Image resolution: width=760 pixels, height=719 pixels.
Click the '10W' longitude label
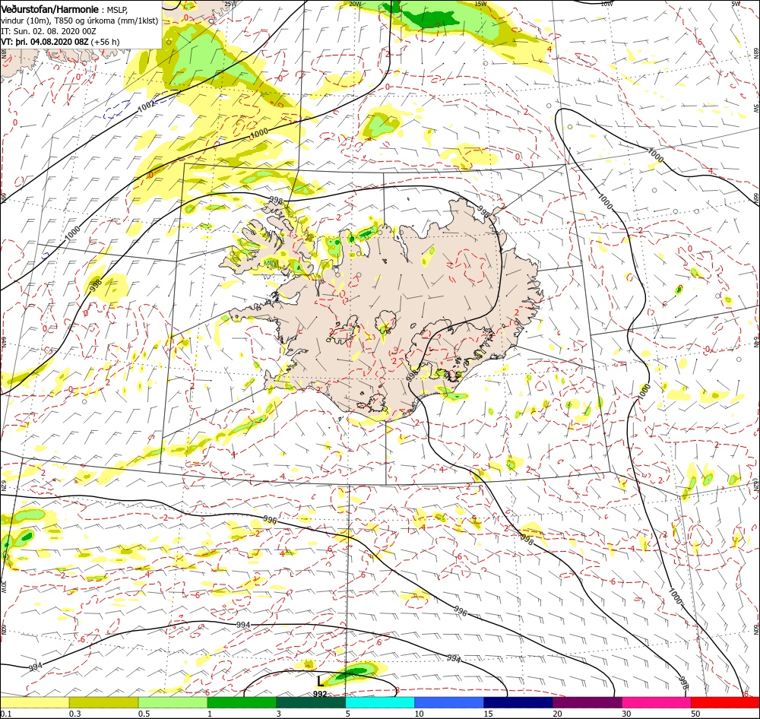[606, 4]
